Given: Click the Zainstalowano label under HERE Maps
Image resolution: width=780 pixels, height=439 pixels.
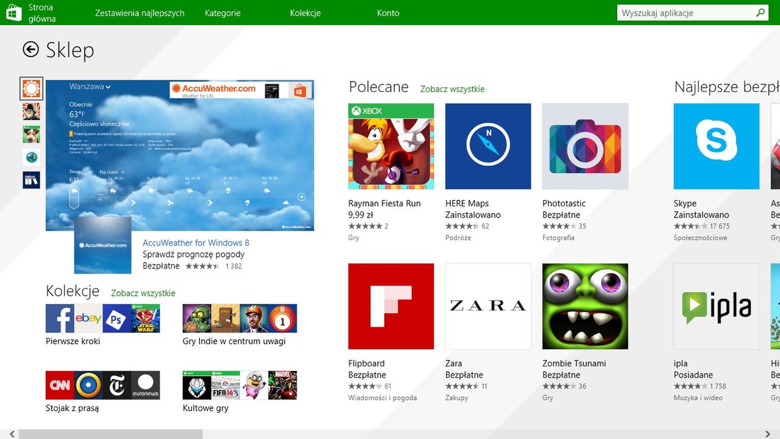Looking at the screenshot, I should point(473,215).
